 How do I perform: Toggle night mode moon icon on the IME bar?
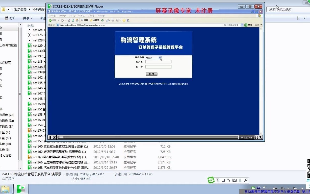223,180
